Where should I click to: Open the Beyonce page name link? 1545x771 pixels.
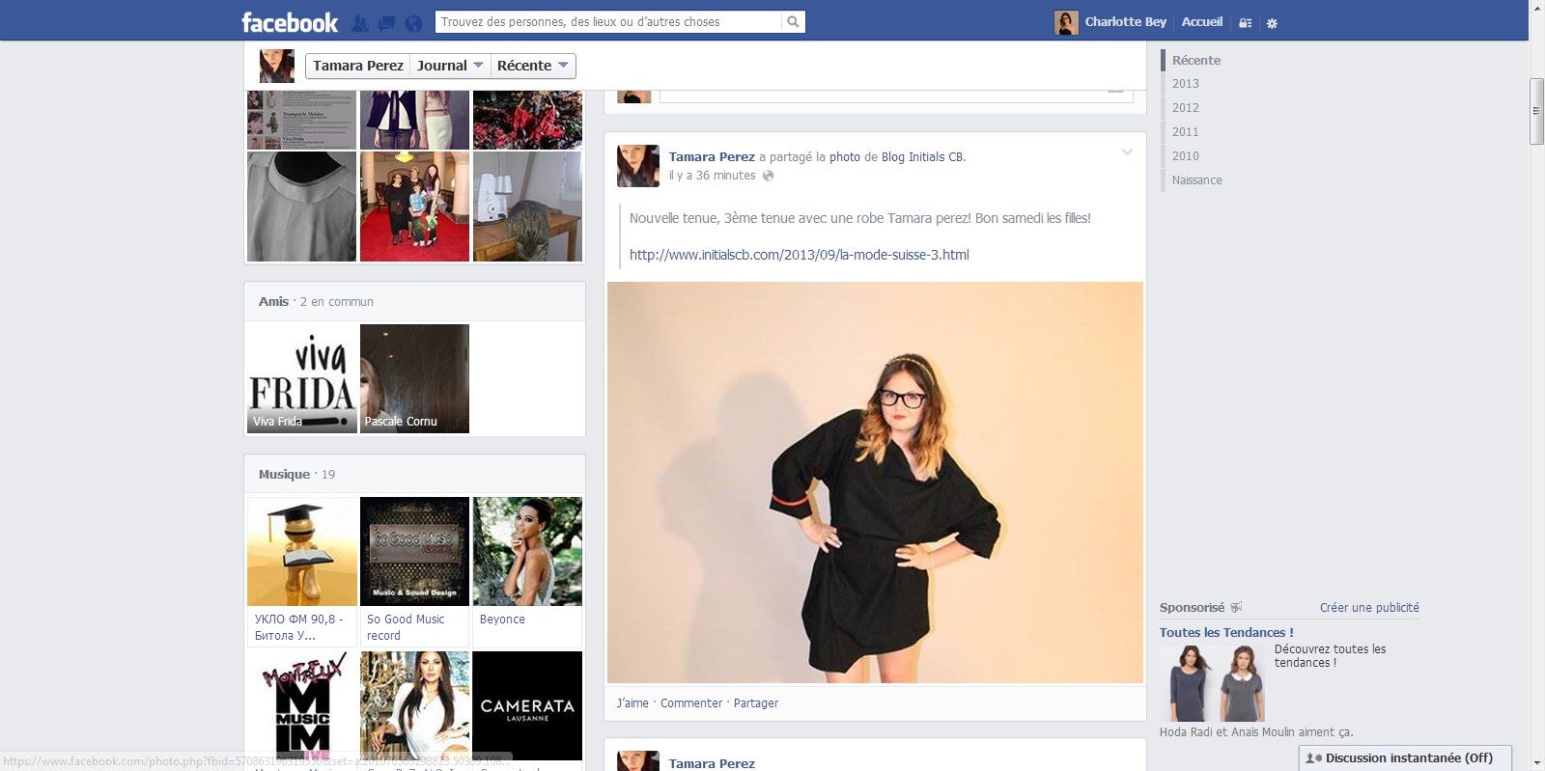tap(502, 620)
